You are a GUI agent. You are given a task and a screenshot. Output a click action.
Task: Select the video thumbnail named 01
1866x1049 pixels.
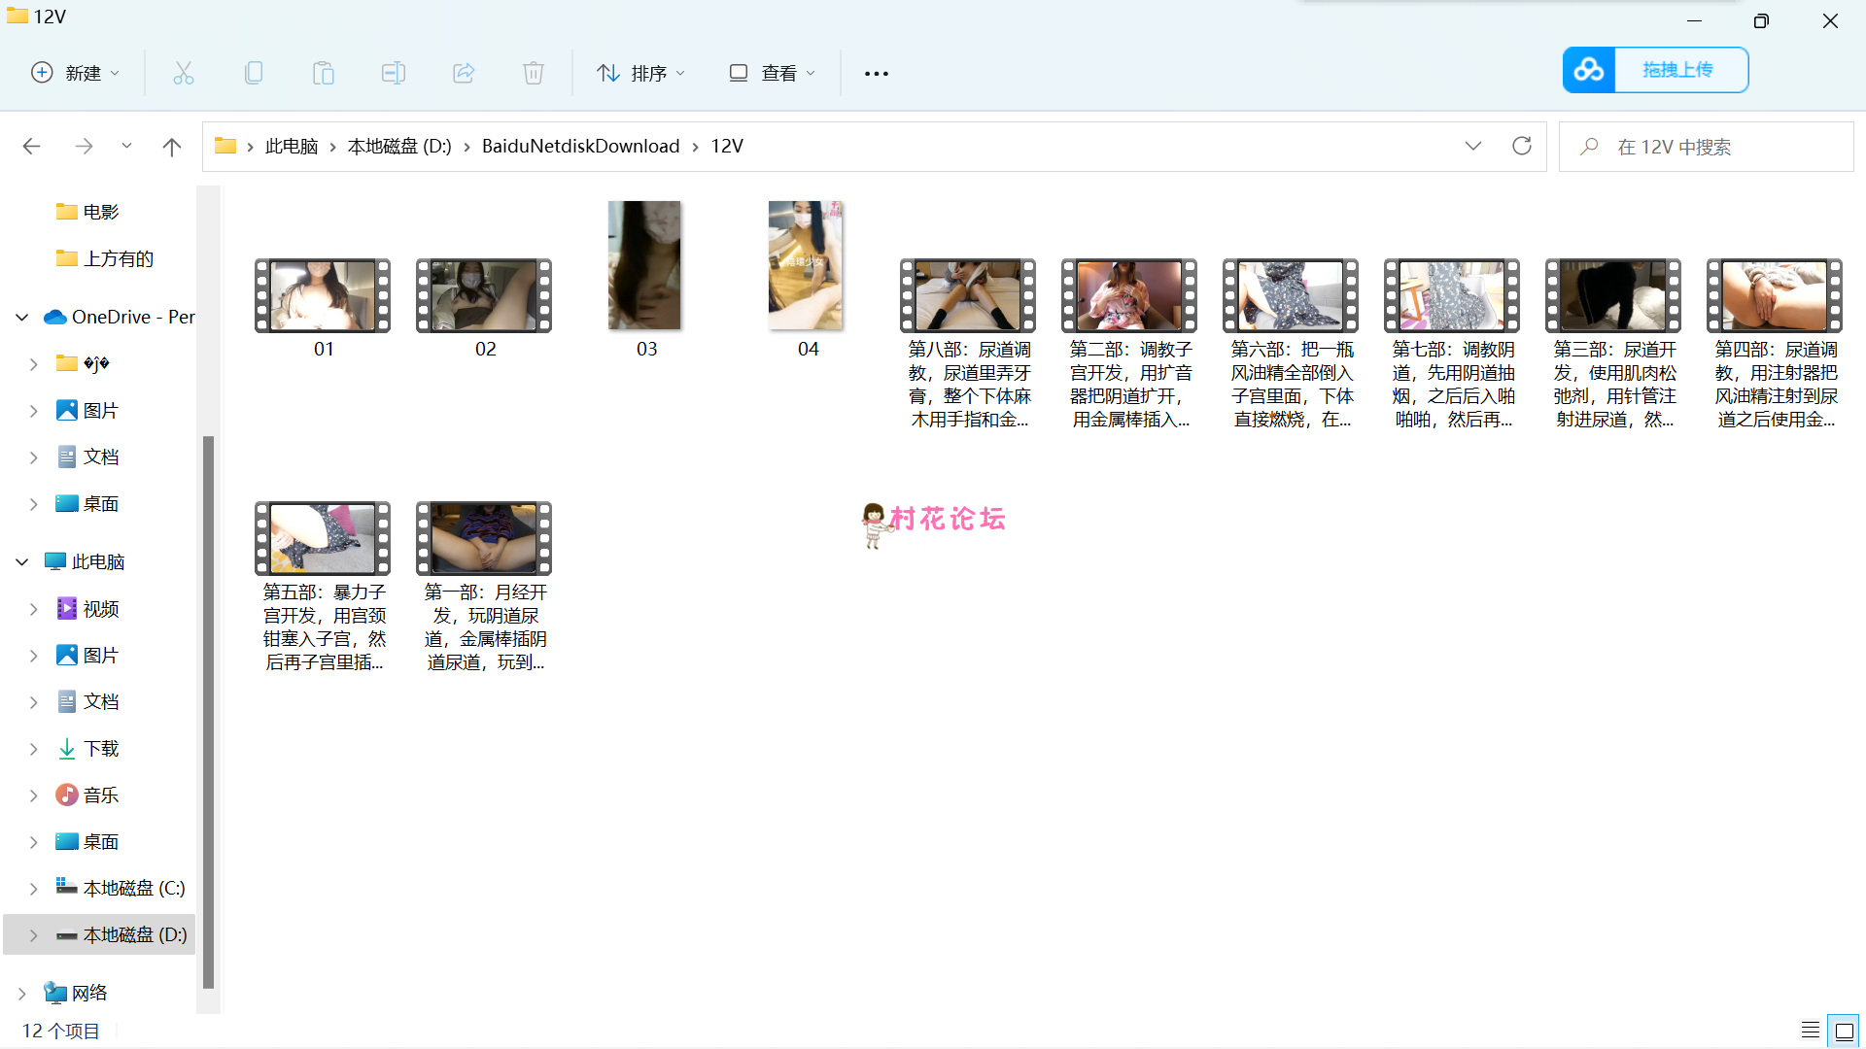point(323,295)
